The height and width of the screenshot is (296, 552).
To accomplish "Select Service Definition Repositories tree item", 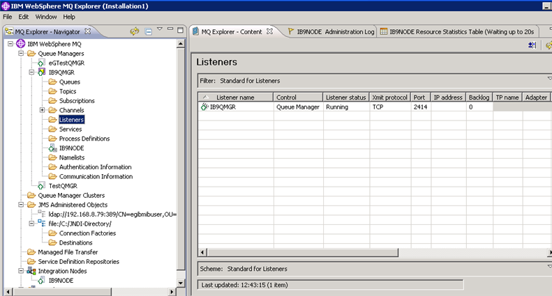I will [x=78, y=262].
